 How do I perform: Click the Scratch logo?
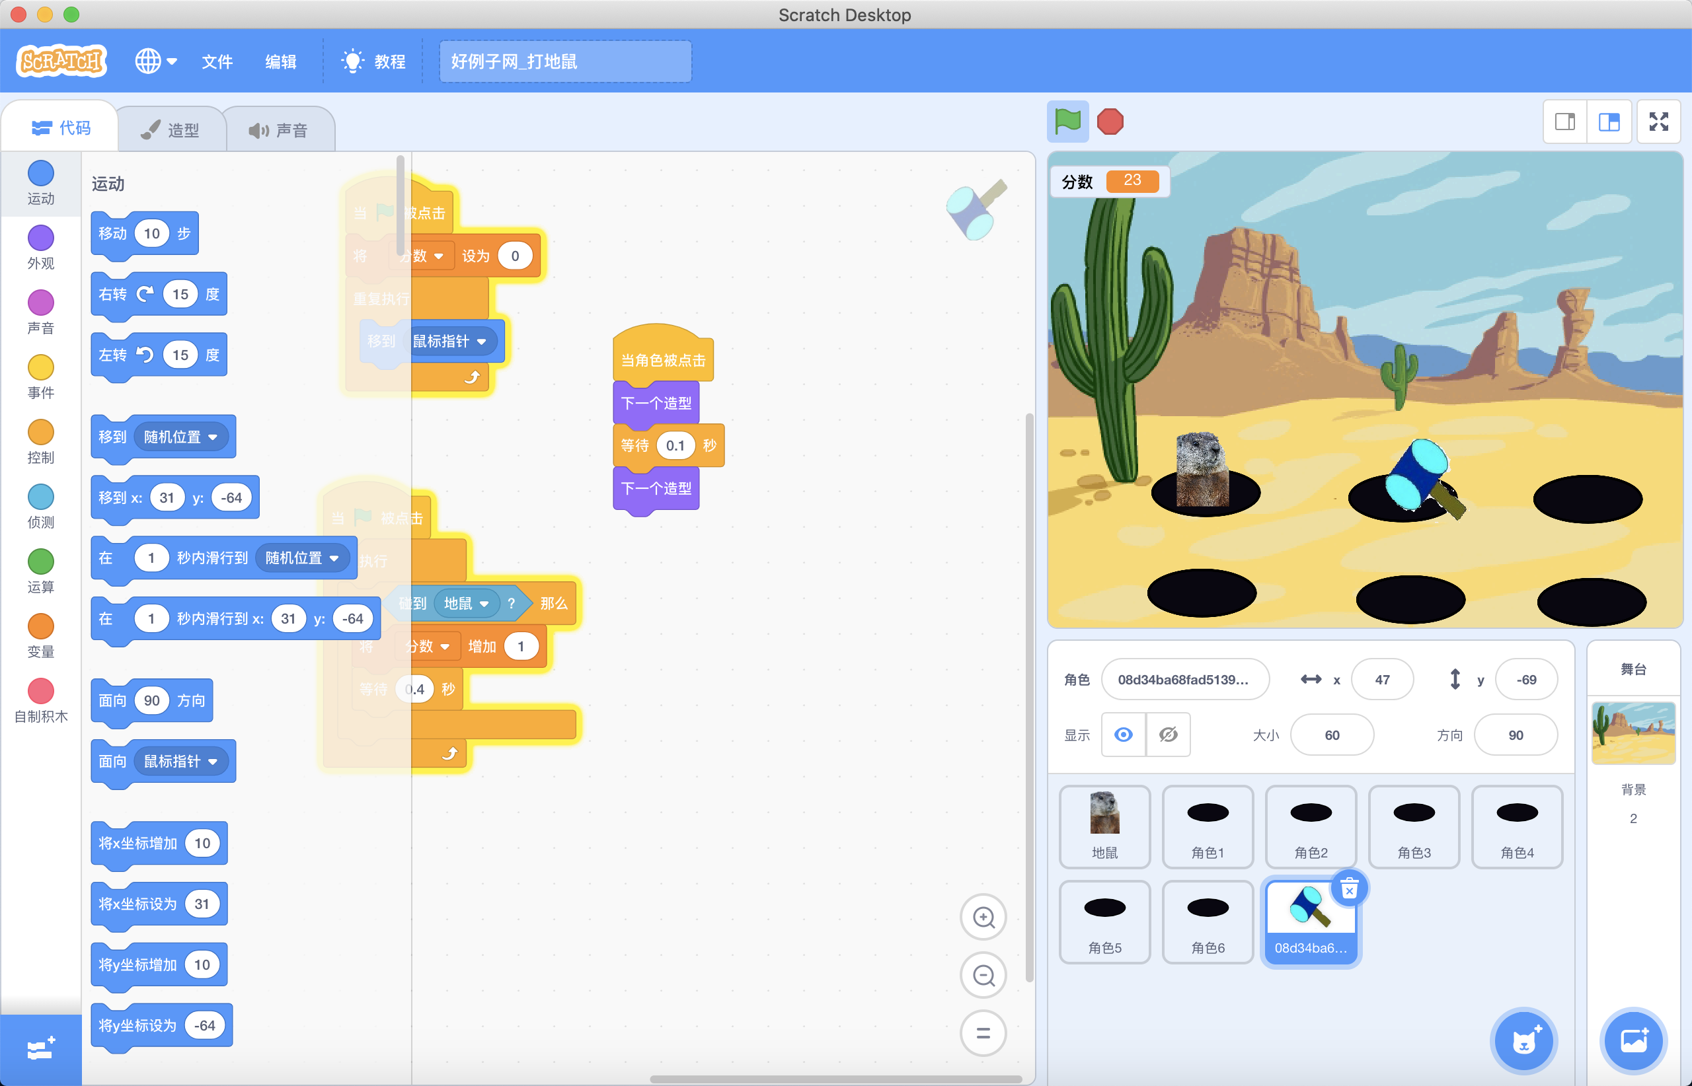click(x=61, y=61)
